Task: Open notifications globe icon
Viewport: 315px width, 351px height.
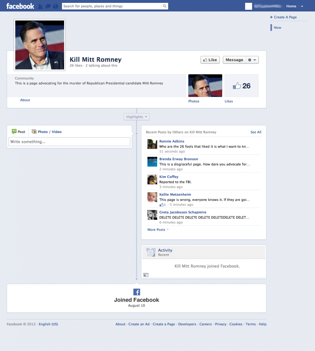Action: [55, 6]
